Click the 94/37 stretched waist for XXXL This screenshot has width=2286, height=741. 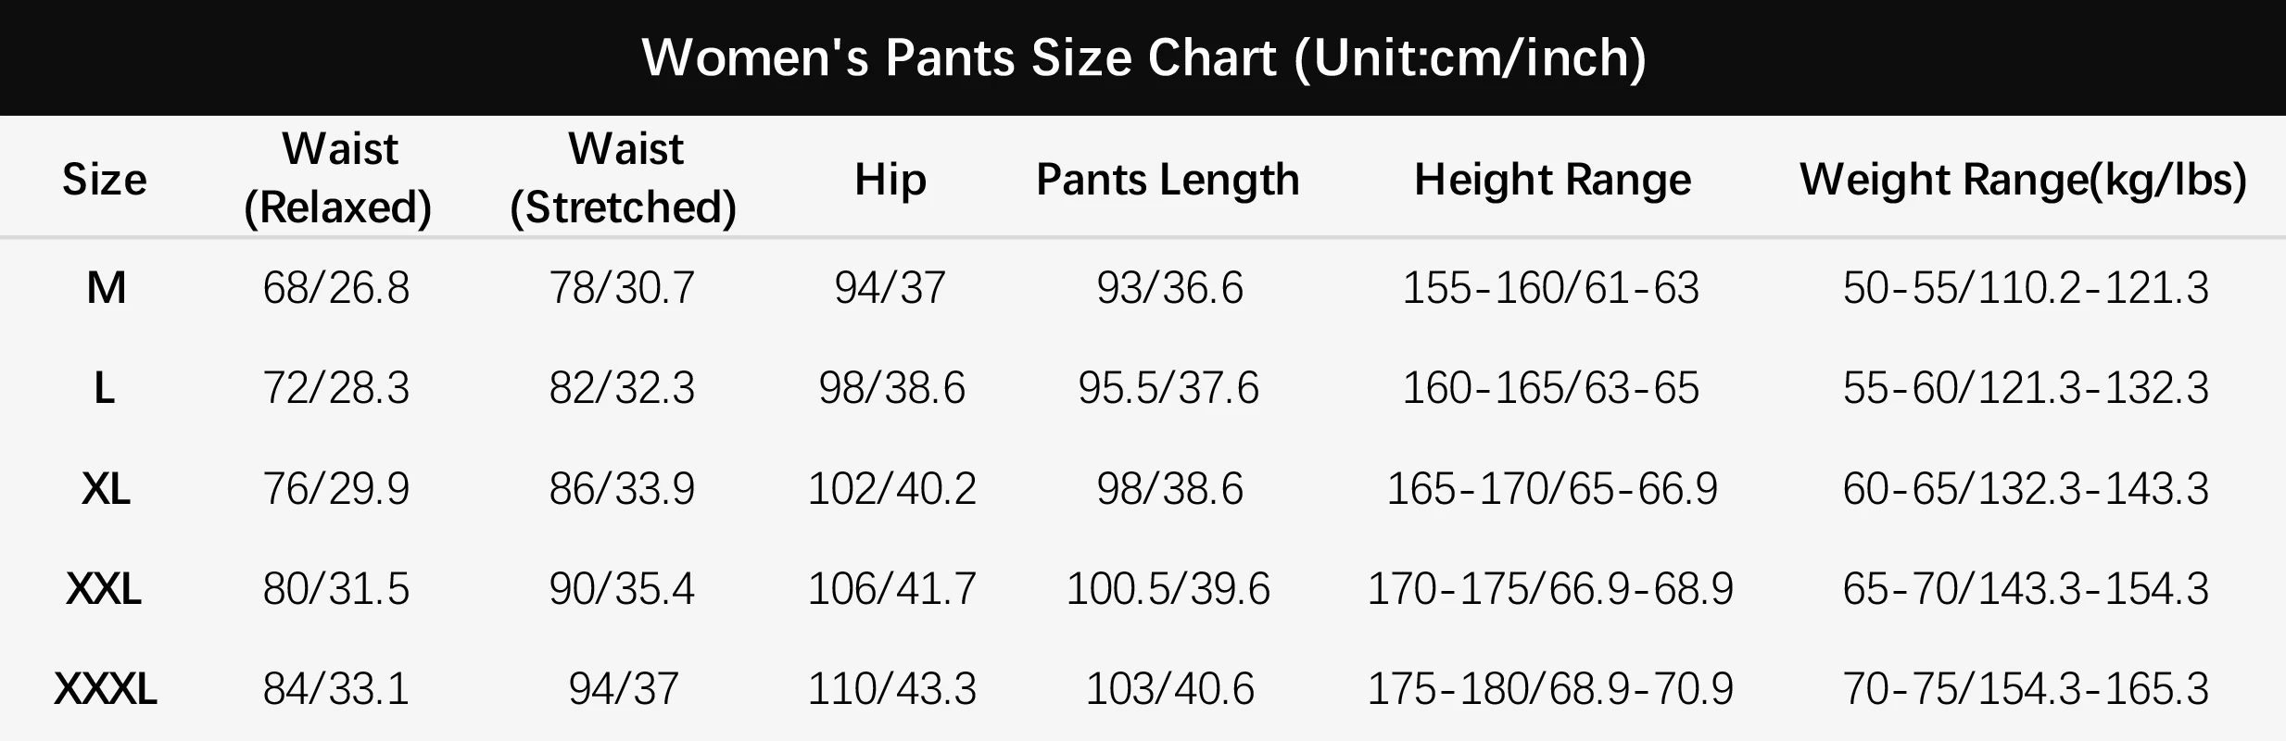(624, 689)
